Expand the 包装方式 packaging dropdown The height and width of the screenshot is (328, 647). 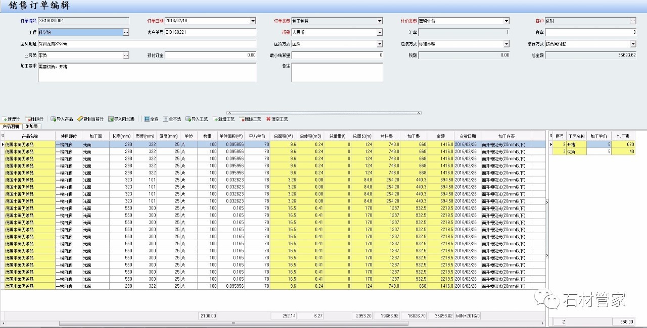(x=506, y=44)
